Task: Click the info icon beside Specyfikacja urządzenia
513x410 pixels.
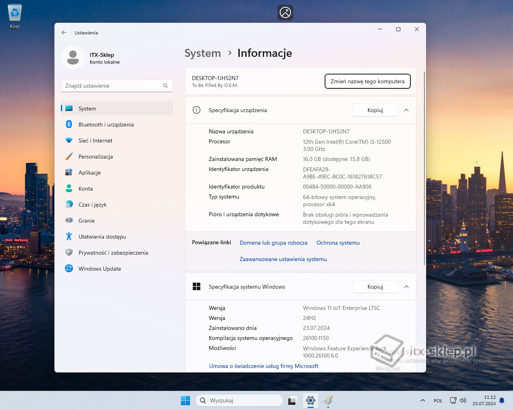Action: point(196,110)
